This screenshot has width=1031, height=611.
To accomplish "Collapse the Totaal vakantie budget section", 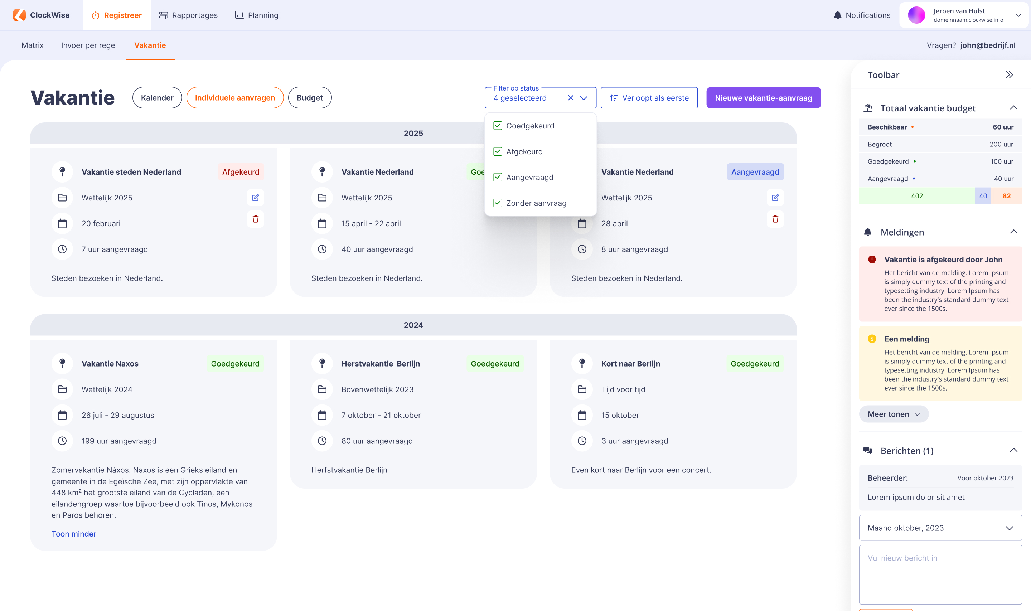I will [1013, 108].
